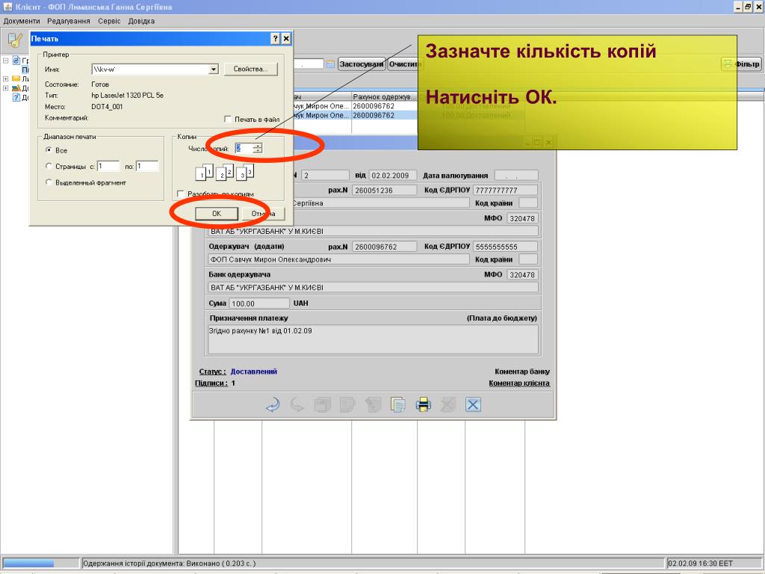This screenshot has height=574, width=765.
Task: Choose the Выделенный фрагмент radio button
Action: (49, 182)
